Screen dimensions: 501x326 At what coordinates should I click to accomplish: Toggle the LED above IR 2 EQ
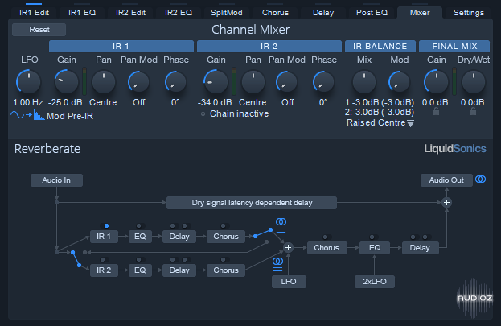point(140,260)
